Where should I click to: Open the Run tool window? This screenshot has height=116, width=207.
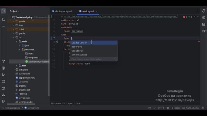pyautogui.click(x=4, y=75)
